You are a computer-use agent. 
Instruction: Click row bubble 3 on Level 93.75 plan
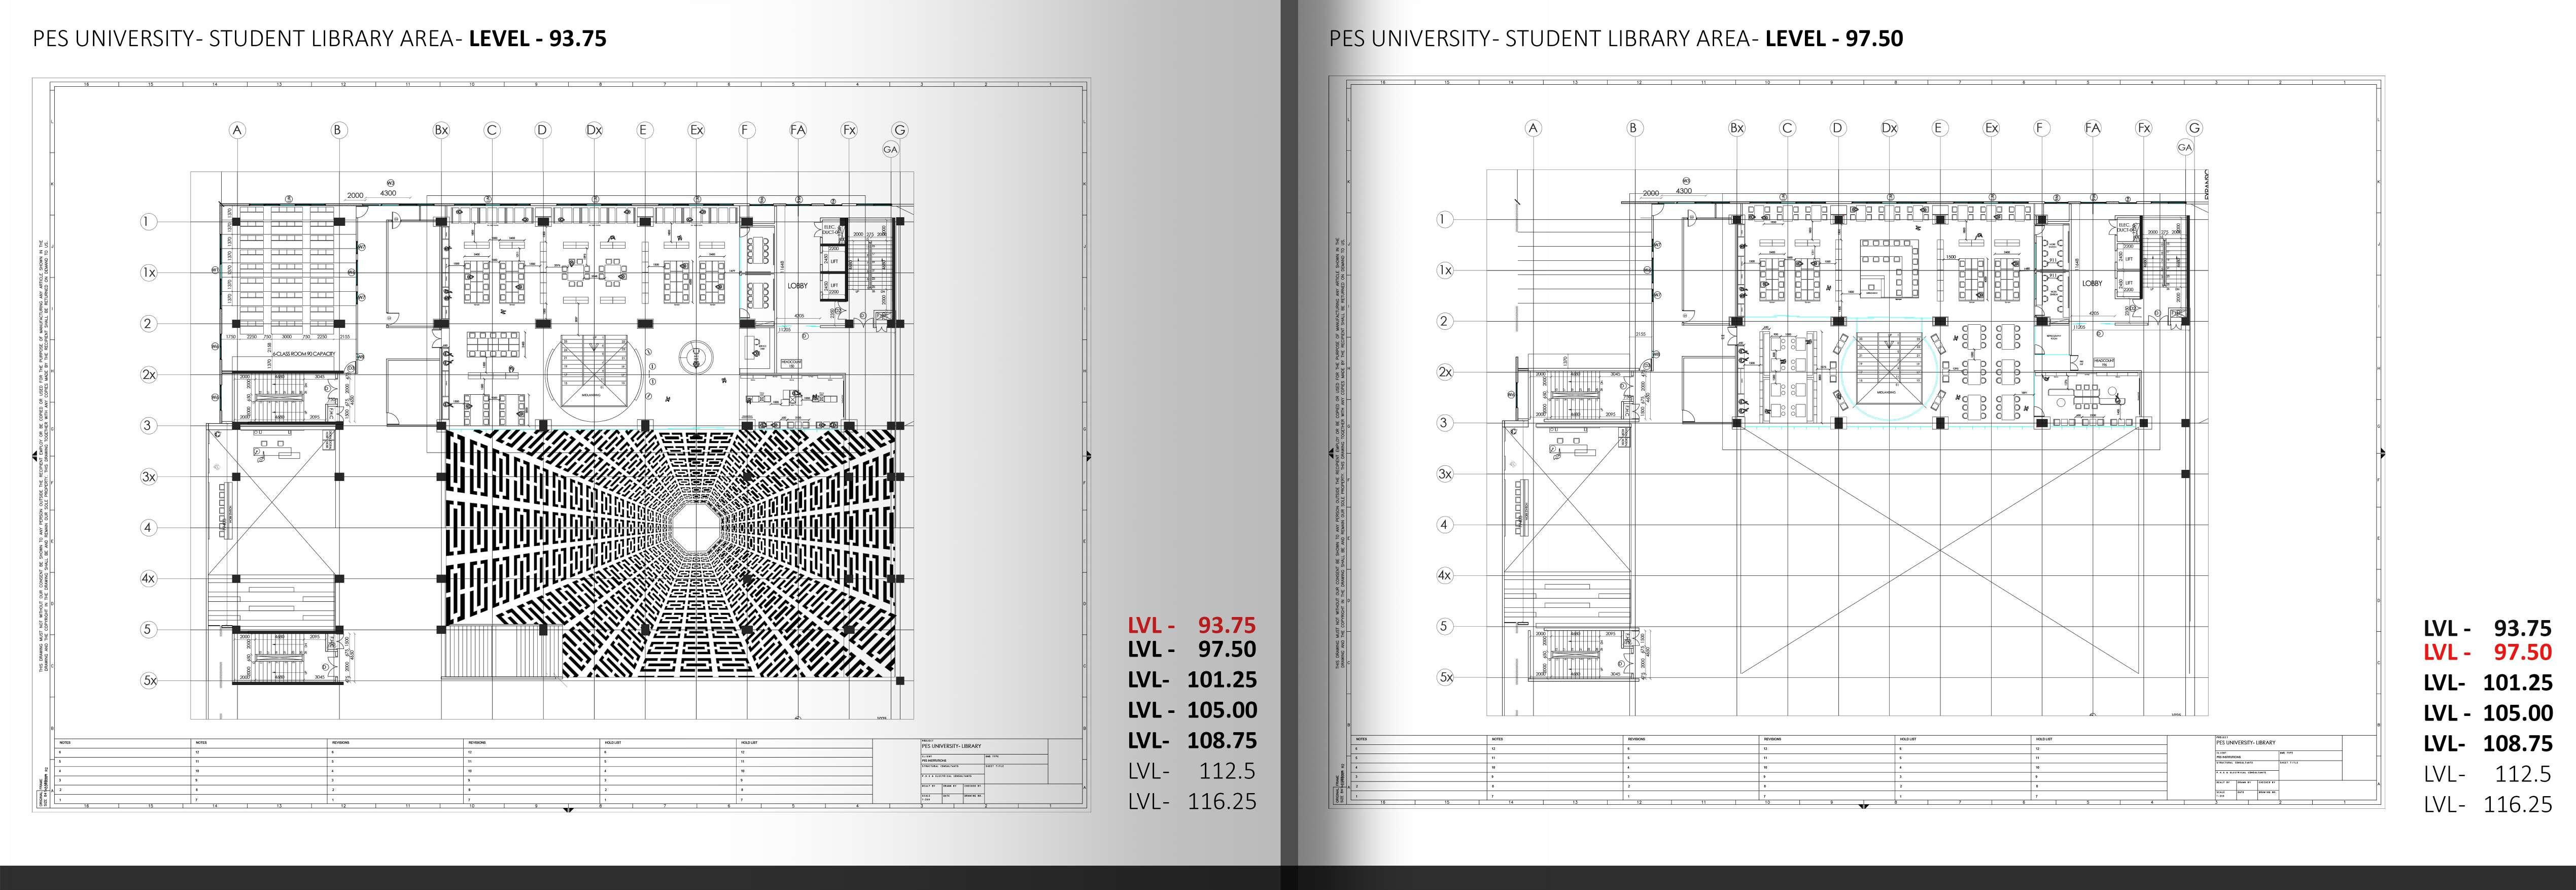148,425
